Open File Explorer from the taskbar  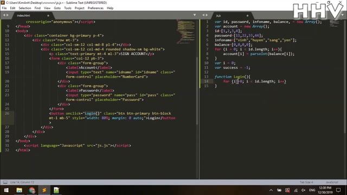20,190
